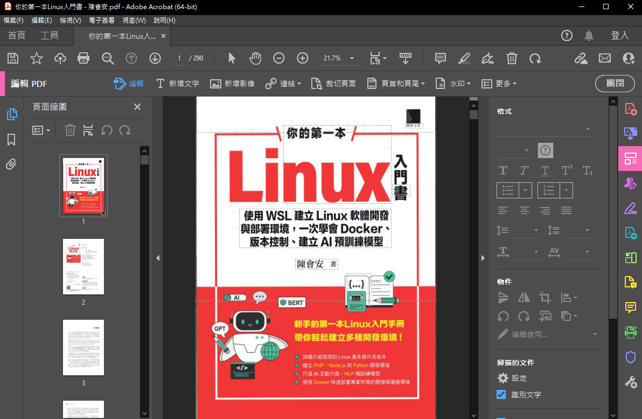Screen dimensions: 642x419
Task: Click 設定 under scanned documents
Action: (519, 378)
